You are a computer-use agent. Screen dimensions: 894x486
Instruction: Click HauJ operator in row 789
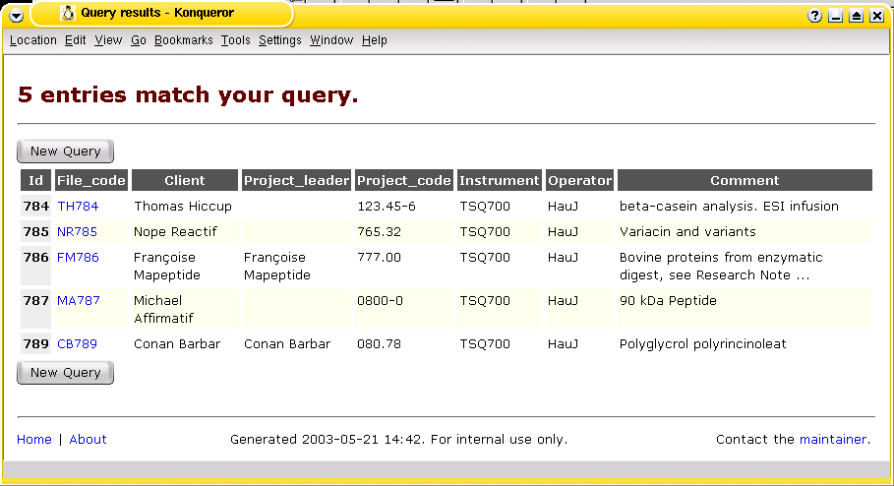[564, 344]
